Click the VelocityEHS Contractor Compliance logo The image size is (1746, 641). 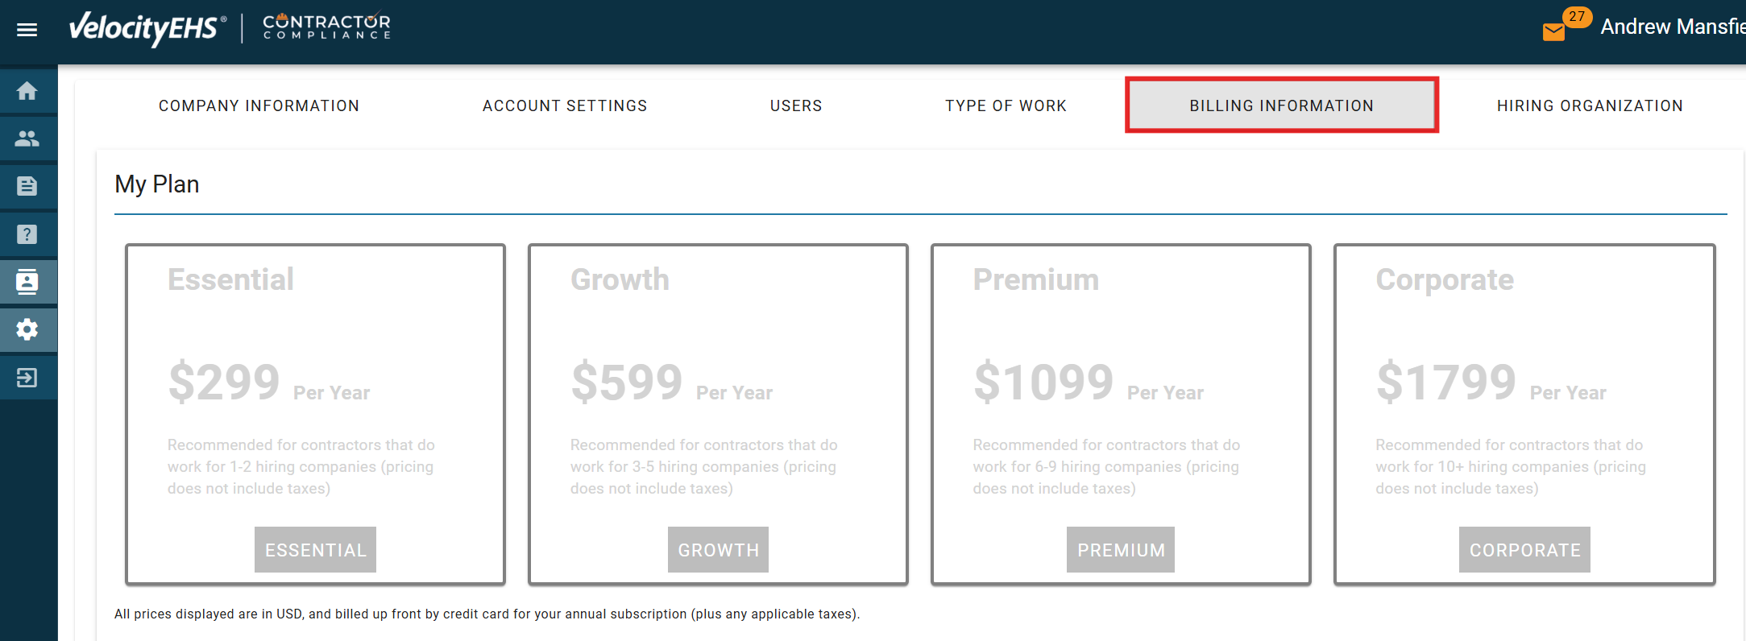click(230, 28)
